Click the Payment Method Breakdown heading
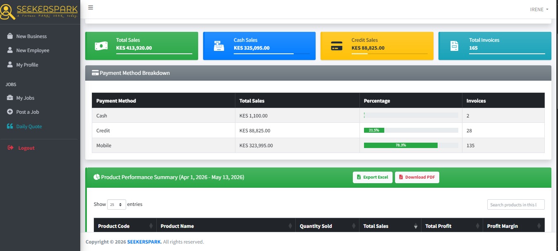 tap(135, 73)
